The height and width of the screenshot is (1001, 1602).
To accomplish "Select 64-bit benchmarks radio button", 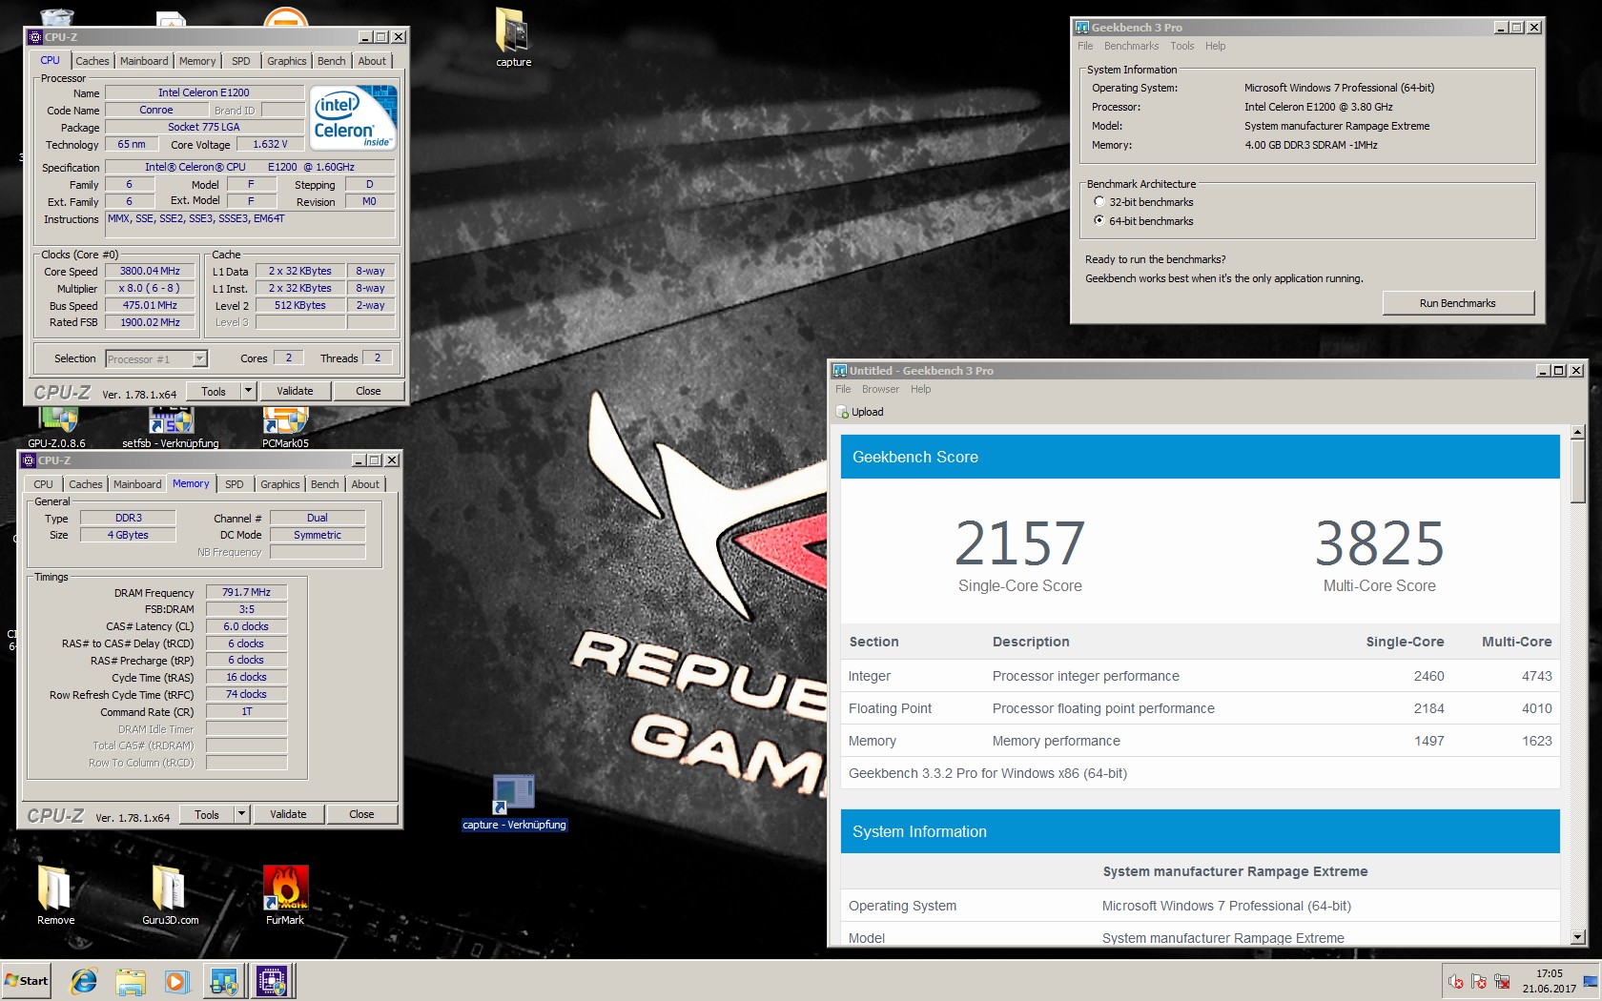I will pyautogui.click(x=1099, y=221).
